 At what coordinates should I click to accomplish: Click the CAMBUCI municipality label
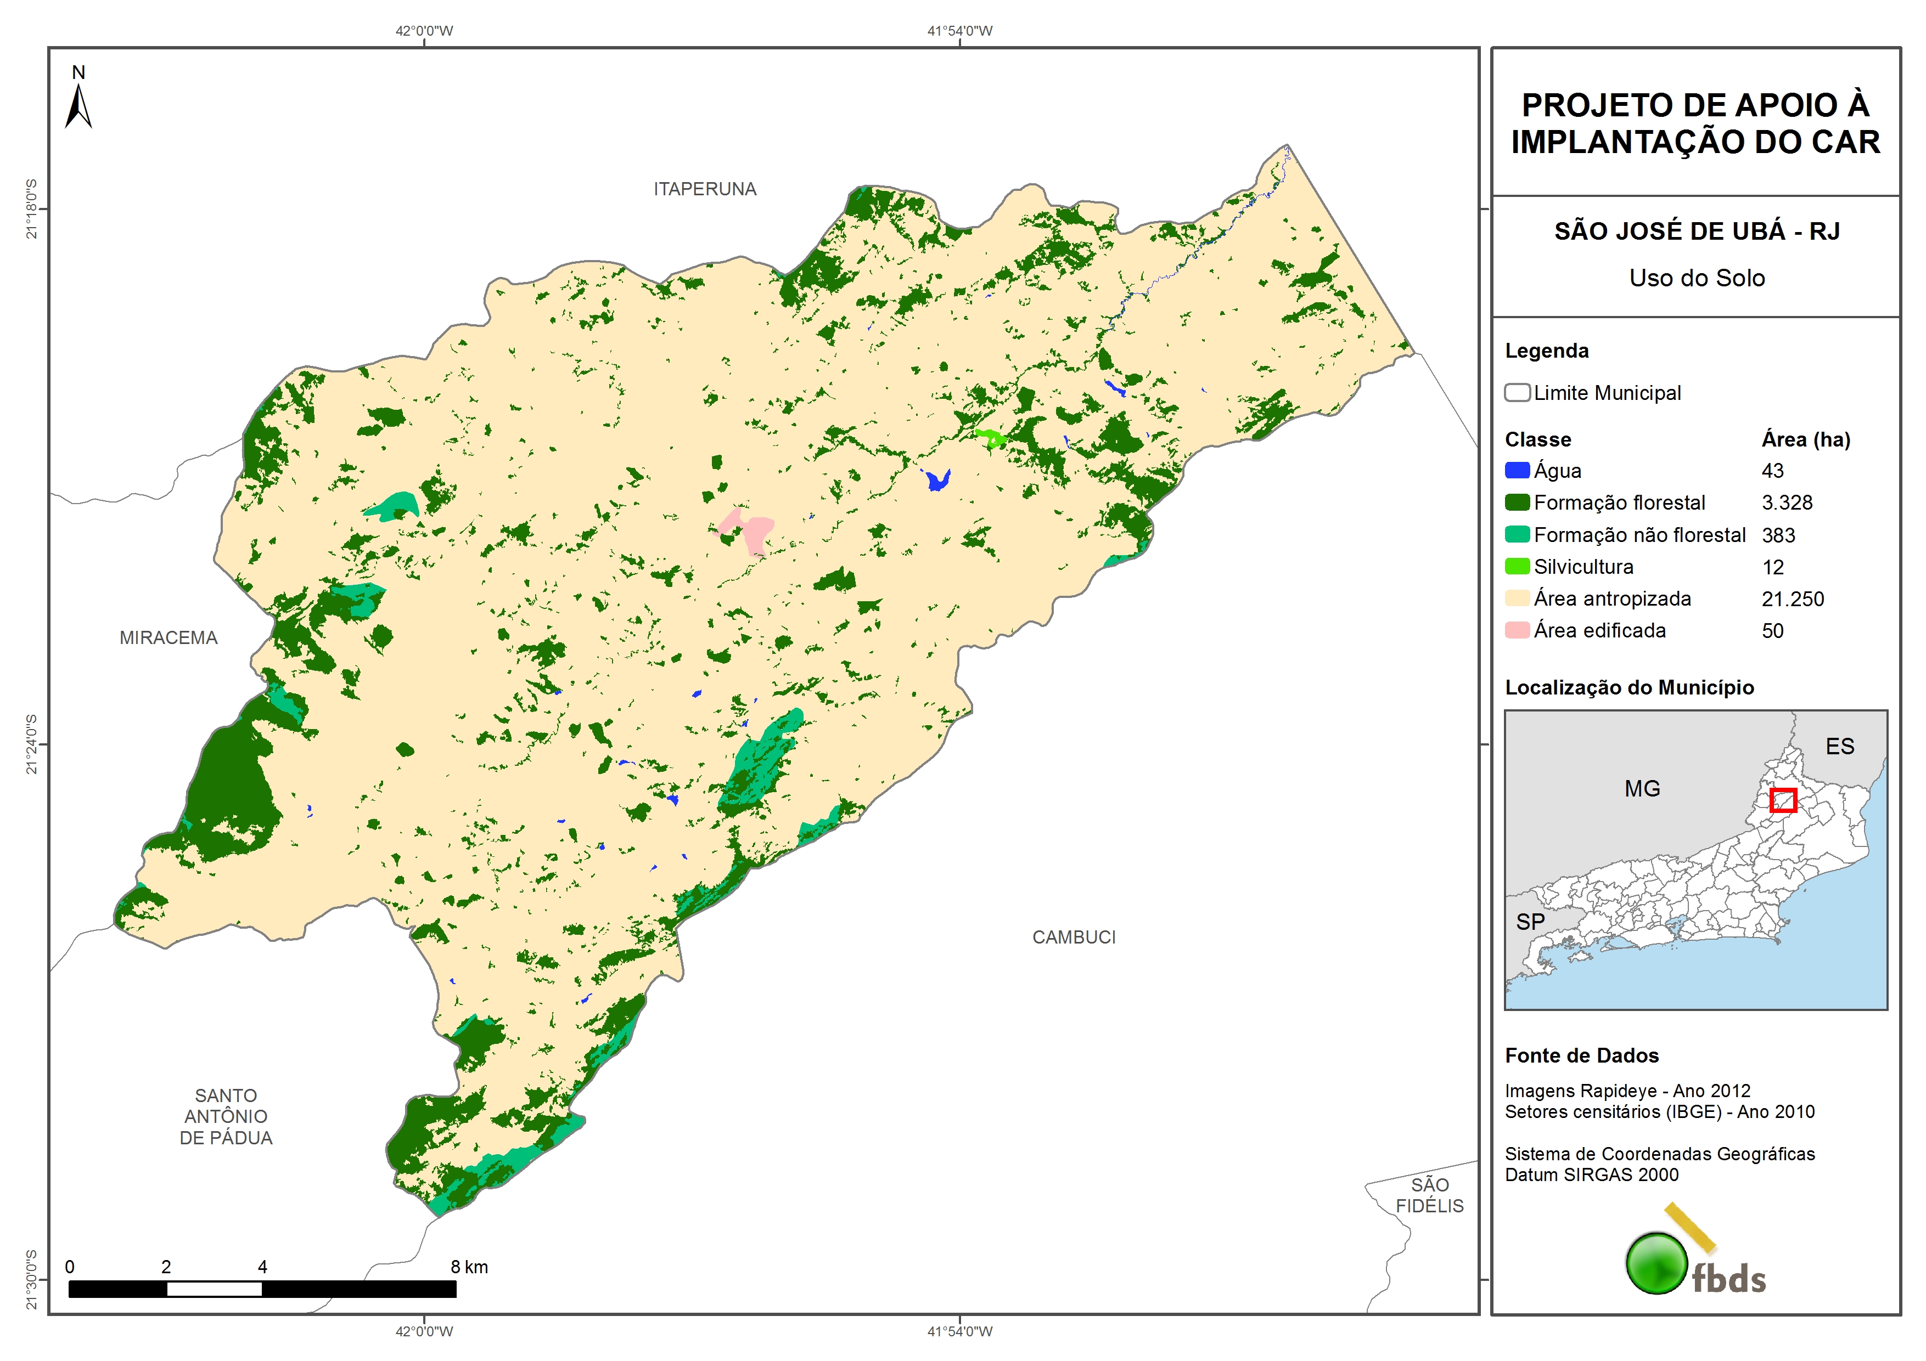tap(1074, 937)
